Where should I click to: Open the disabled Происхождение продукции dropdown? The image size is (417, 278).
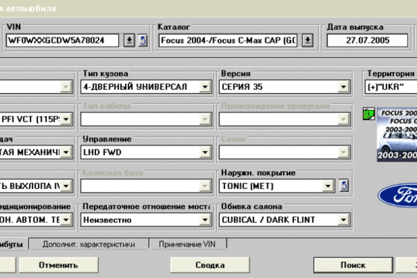tap(343, 119)
